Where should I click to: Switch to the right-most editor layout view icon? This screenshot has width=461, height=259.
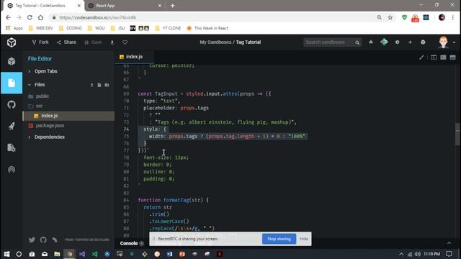[x=453, y=58]
